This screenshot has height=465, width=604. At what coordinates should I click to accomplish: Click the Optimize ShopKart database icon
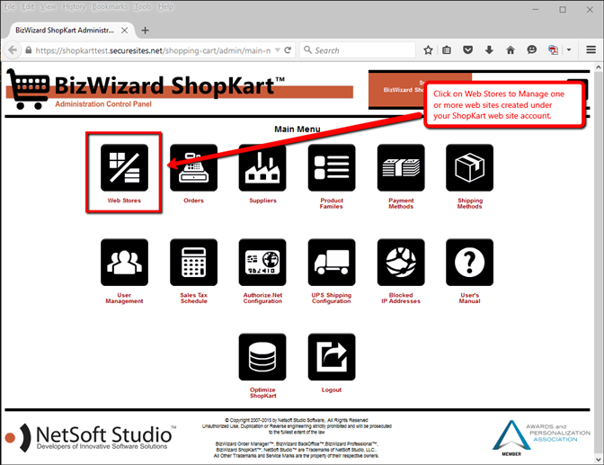(x=262, y=357)
